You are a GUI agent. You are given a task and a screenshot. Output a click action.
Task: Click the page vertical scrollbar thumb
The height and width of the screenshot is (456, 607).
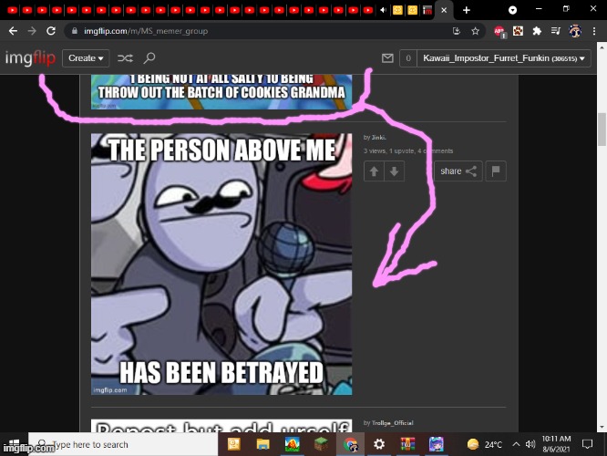[x=602, y=129]
